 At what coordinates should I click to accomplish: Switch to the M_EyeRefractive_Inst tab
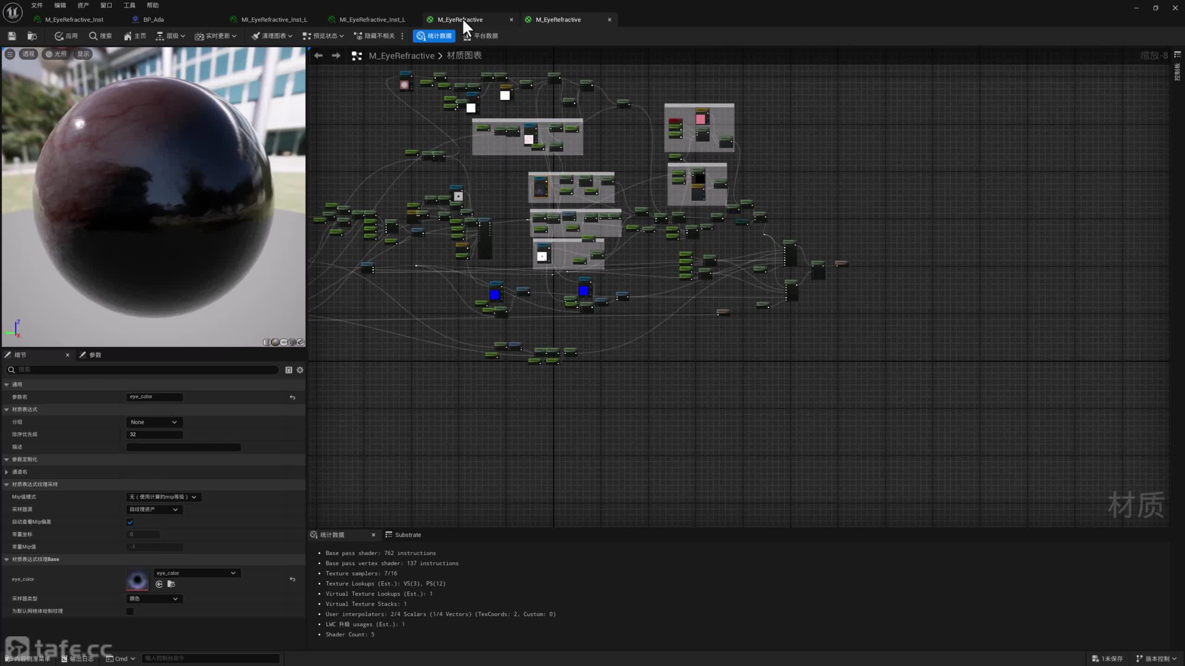pyautogui.click(x=74, y=19)
